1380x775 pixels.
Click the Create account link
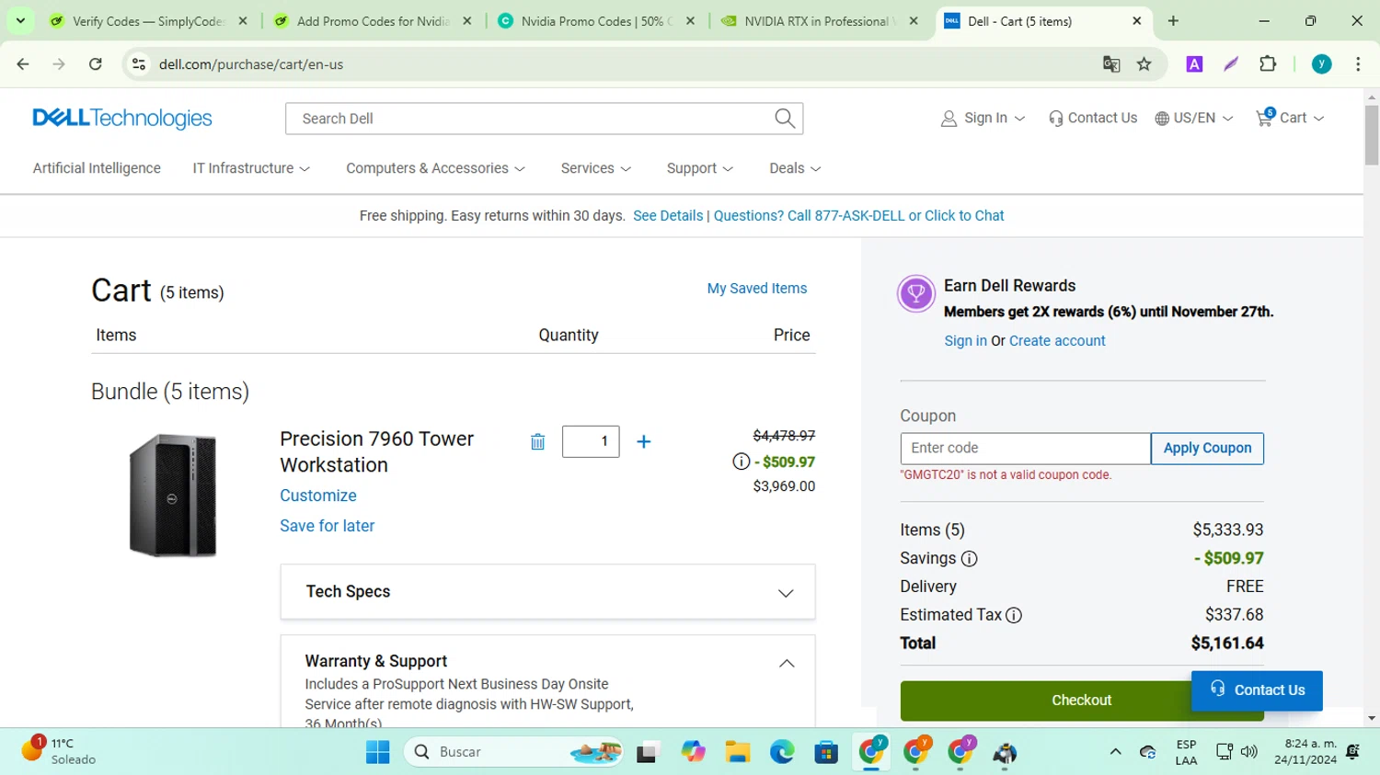tap(1057, 341)
